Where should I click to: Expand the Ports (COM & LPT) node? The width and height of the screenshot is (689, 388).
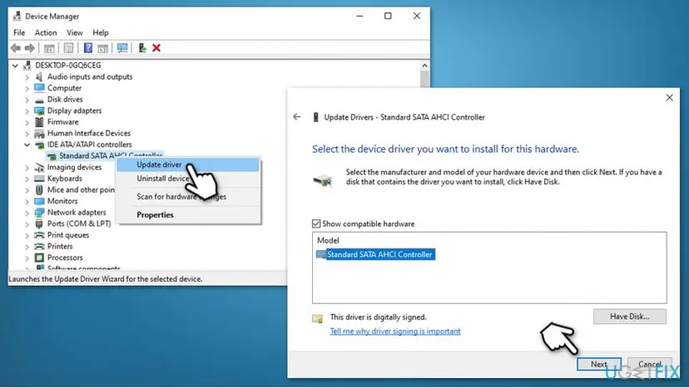point(27,223)
